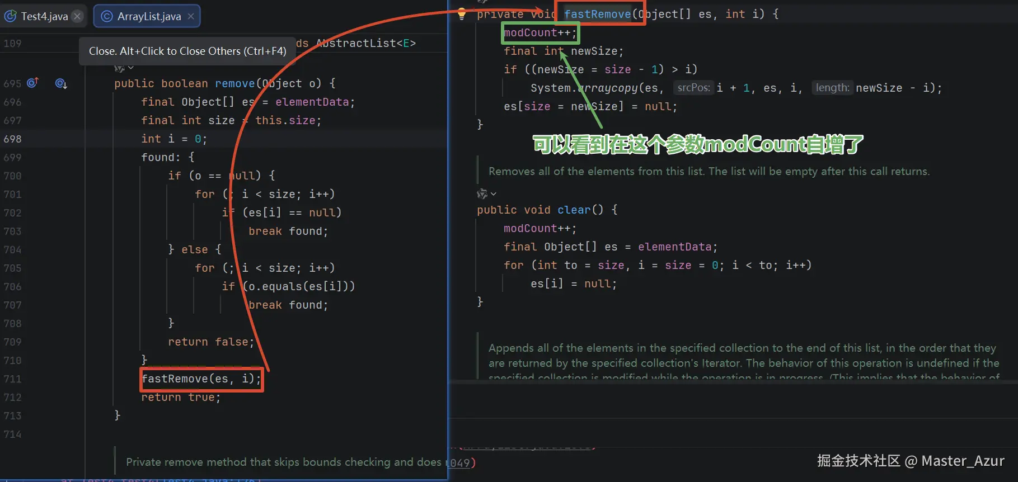Click 'elementData' in clear method
1018x482 pixels.
(674, 247)
